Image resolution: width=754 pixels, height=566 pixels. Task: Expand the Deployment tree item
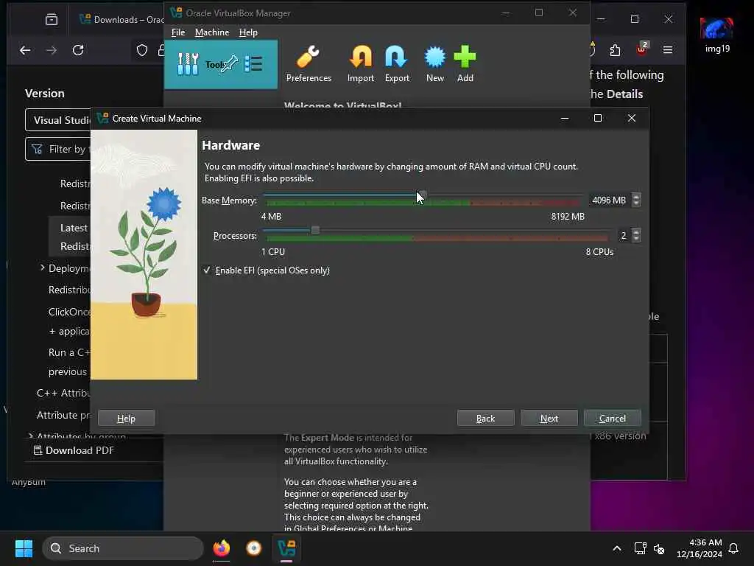pyautogui.click(x=42, y=268)
